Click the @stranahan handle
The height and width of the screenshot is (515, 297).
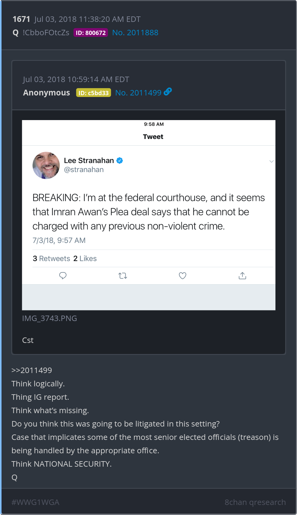point(84,170)
